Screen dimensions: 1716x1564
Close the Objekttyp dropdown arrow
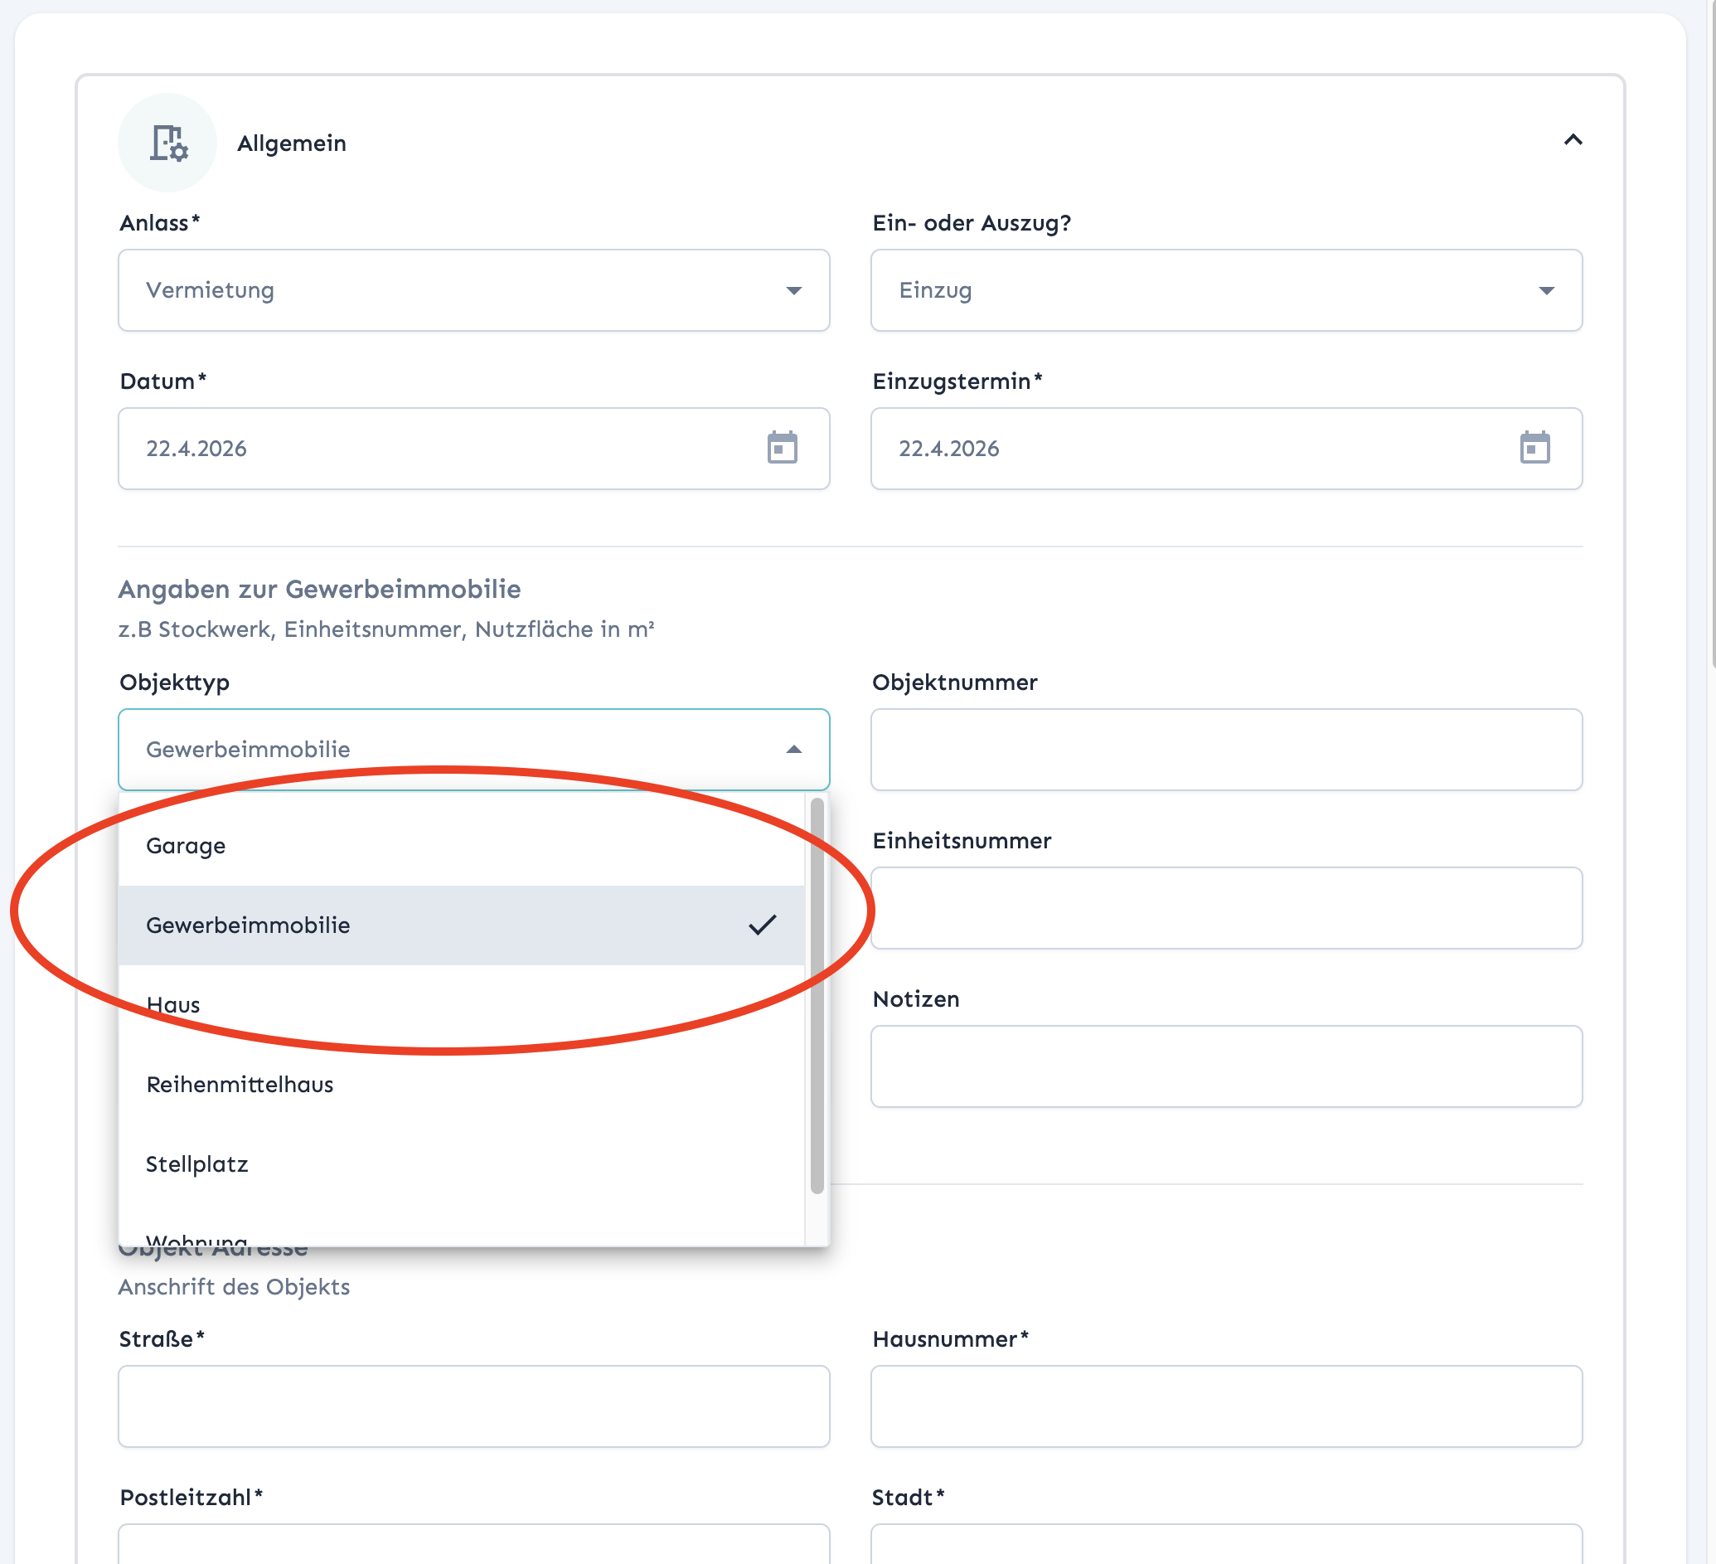(793, 749)
